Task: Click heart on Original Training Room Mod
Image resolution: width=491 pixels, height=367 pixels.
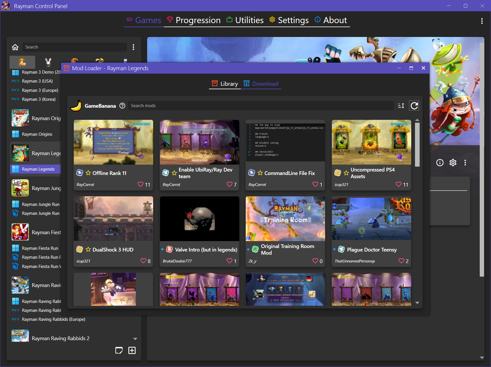Action: click(315, 261)
